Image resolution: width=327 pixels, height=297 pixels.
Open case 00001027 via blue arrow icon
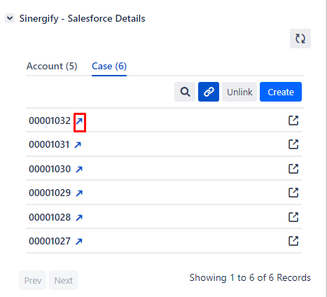click(79, 242)
